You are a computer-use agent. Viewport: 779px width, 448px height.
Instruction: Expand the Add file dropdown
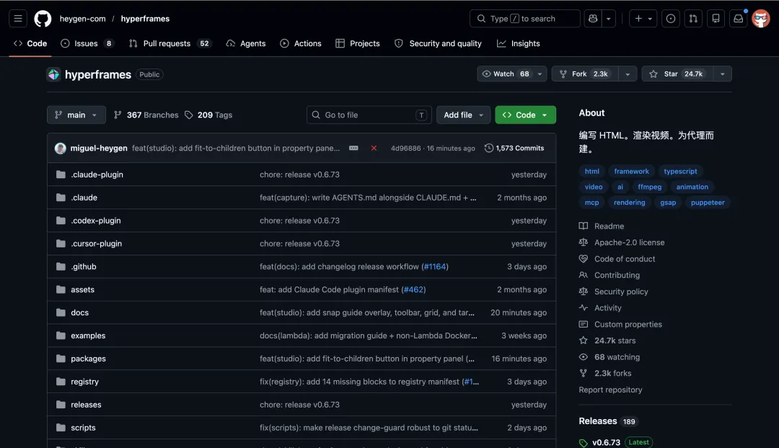click(x=463, y=115)
